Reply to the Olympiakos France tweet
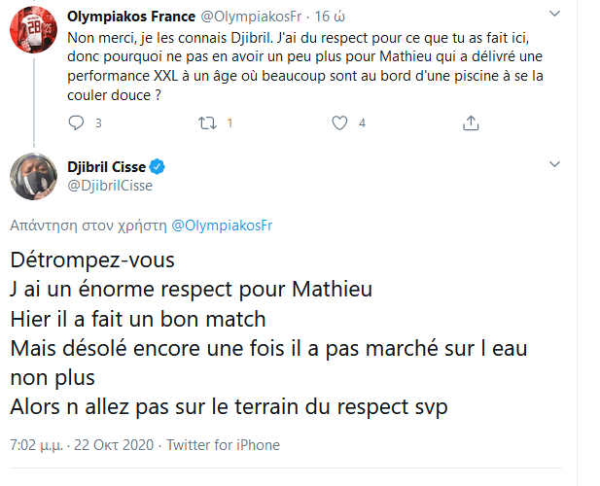600x486 pixels. [77, 123]
